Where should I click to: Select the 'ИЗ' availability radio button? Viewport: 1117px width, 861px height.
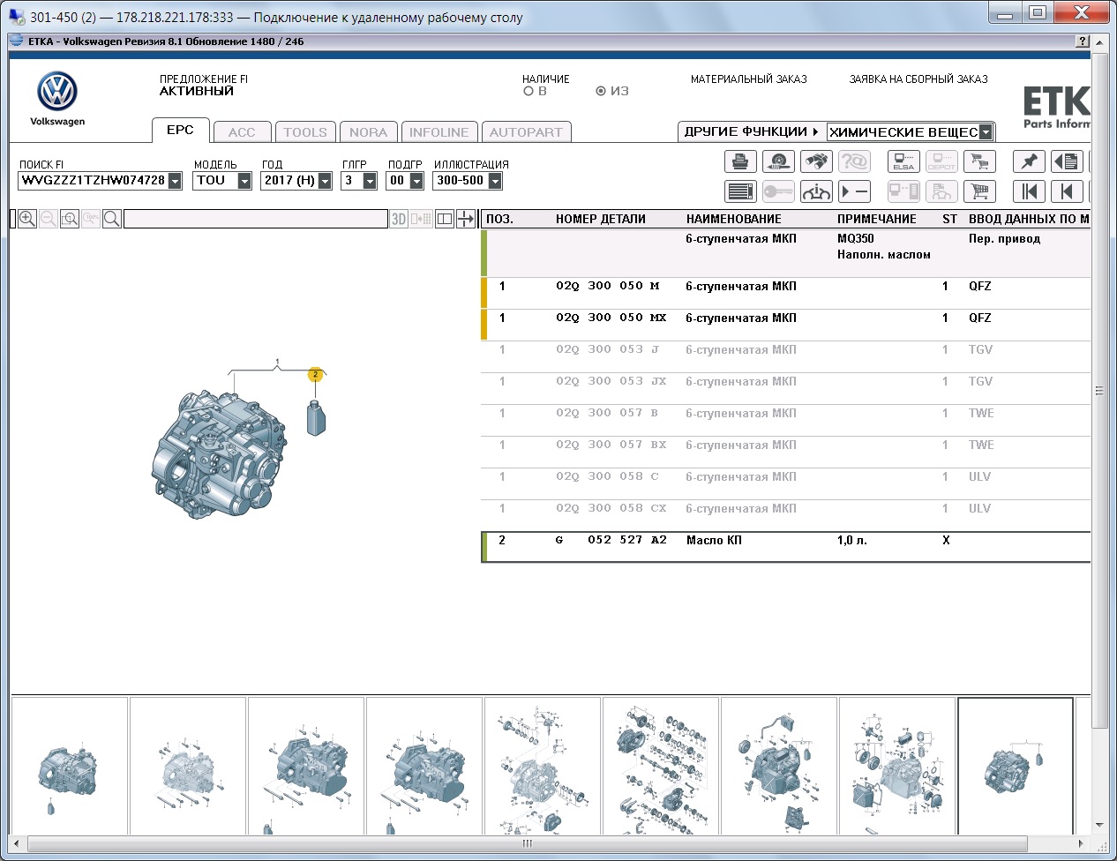pyautogui.click(x=601, y=91)
